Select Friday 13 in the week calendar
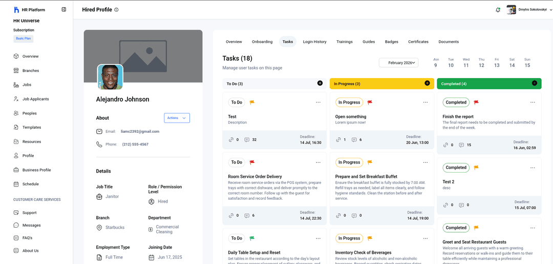The width and height of the screenshot is (553, 264). 497,63
